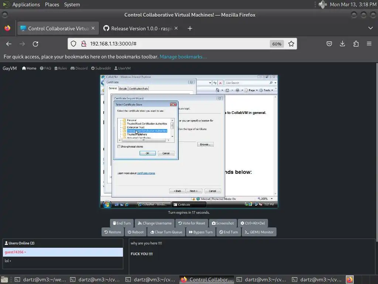Click the Vote for Reset button
The width and height of the screenshot is (378, 284).
coord(192,223)
